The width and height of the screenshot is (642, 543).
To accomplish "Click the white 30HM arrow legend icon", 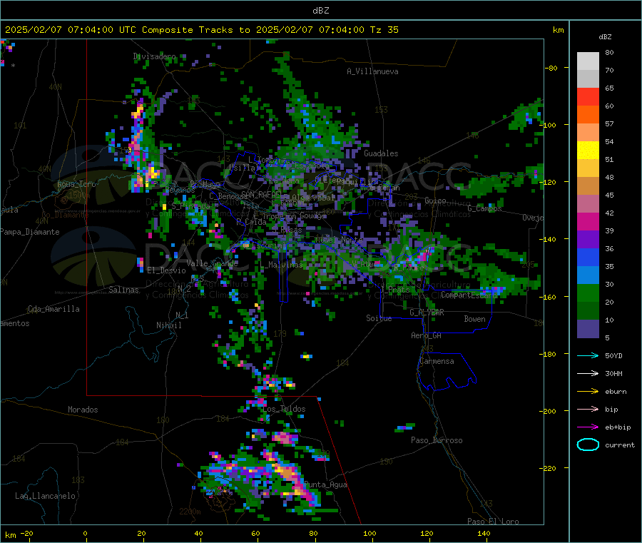I will (588, 373).
